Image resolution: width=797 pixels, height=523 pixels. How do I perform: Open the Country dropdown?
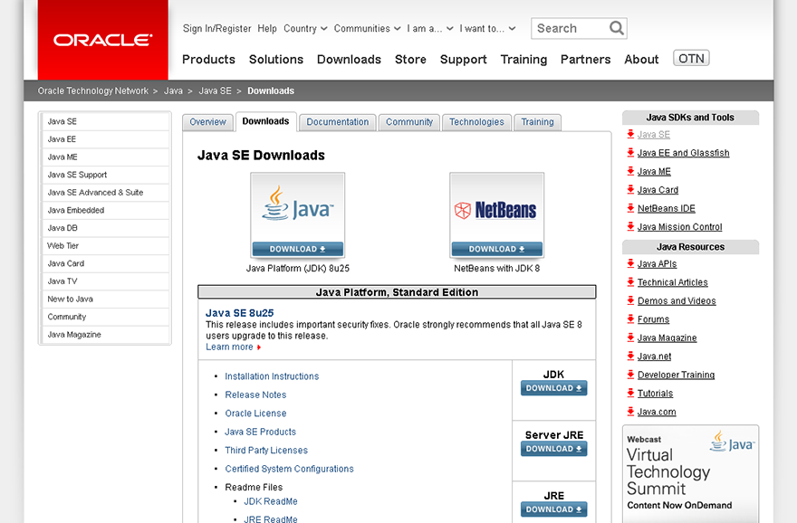tap(305, 28)
